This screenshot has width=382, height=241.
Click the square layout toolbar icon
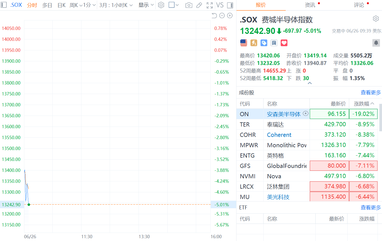point(171,5)
